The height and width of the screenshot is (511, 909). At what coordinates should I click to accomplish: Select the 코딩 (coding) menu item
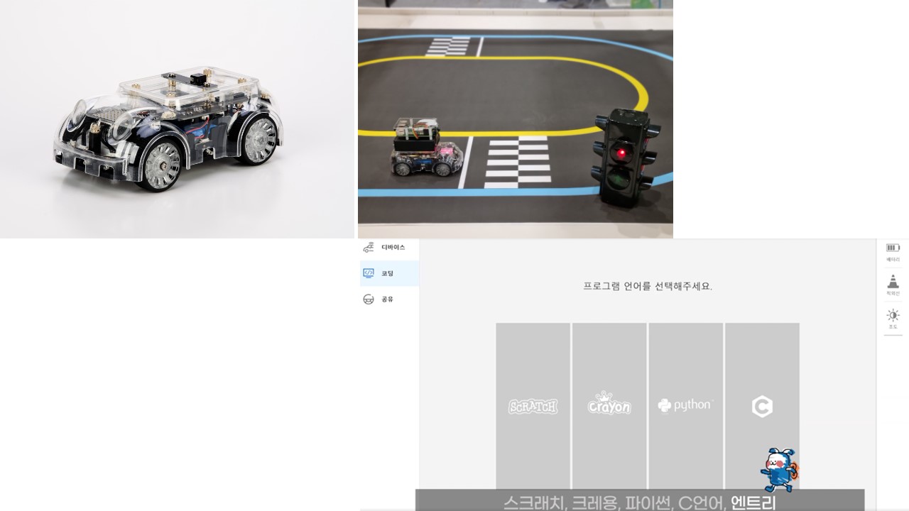[388, 273]
